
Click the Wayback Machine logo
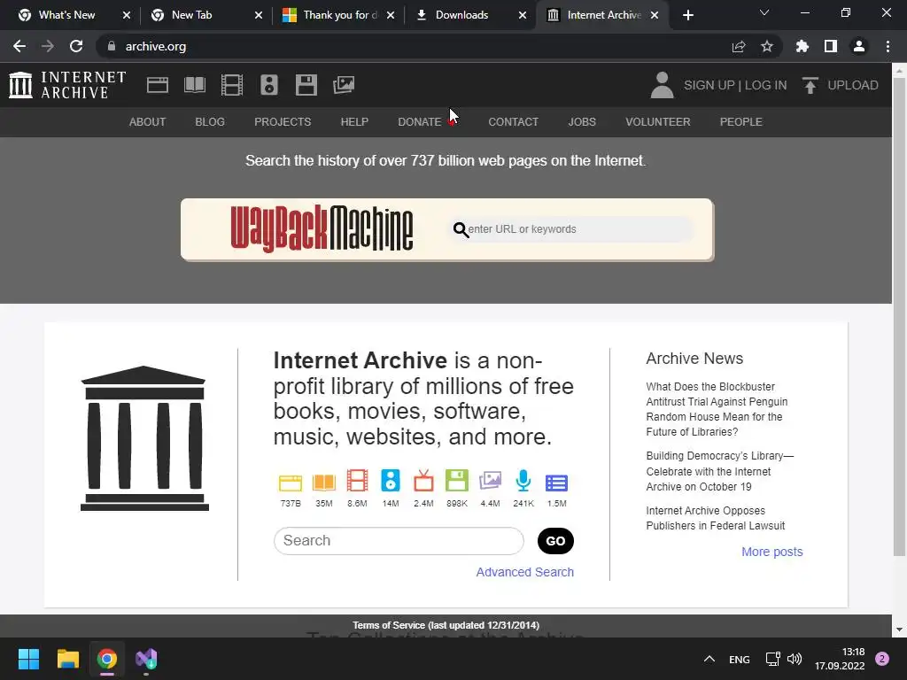coord(322,229)
